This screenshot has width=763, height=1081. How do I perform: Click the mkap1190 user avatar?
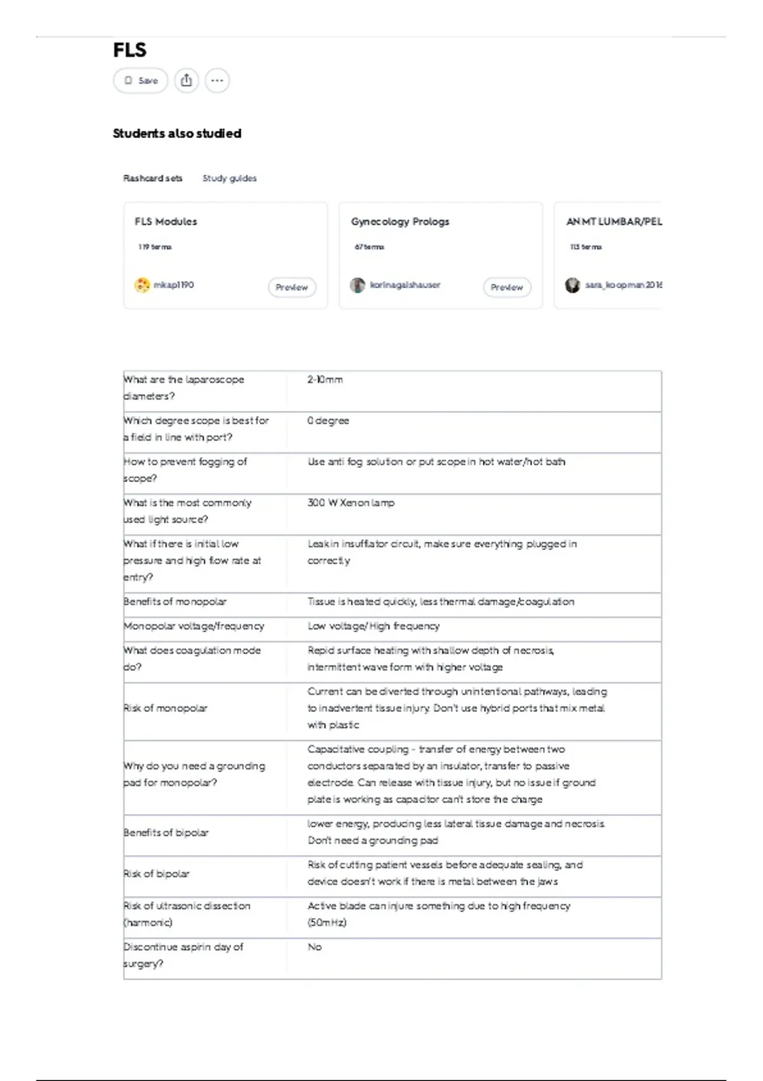(x=142, y=285)
